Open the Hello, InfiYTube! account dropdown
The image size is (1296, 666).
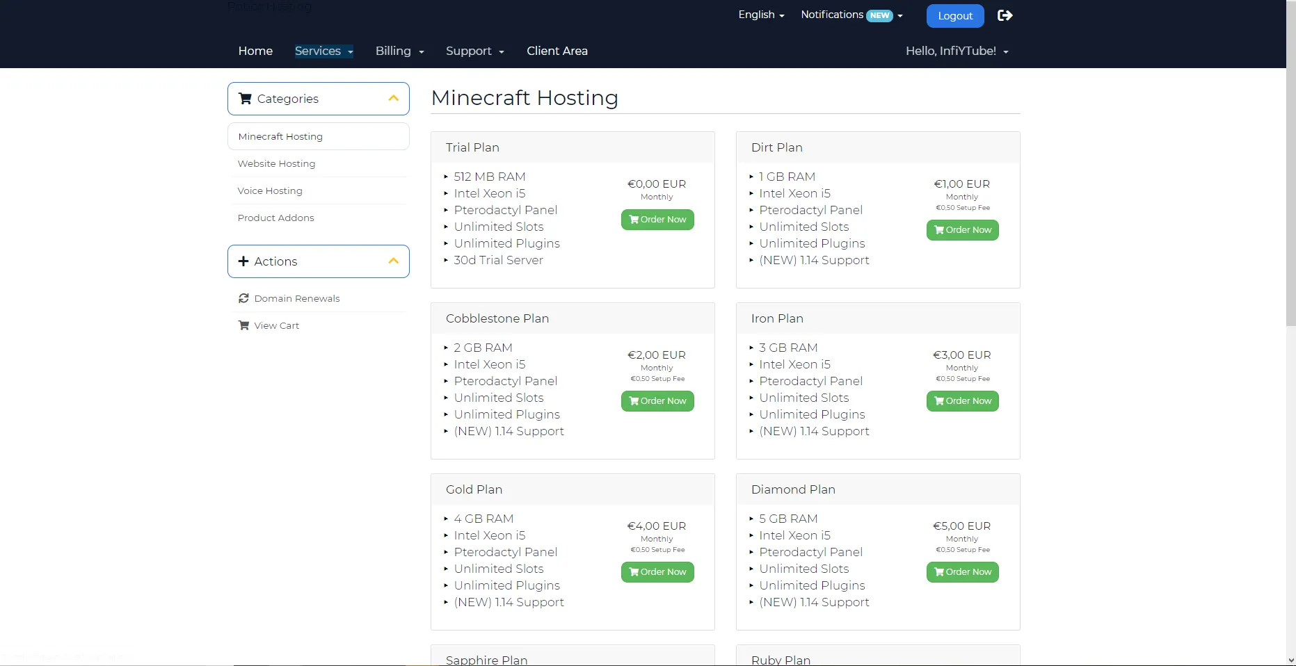957,51
